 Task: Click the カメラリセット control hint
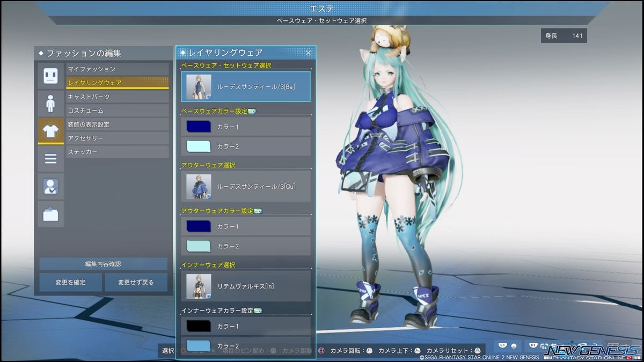pyautogui.click(x=454, y=351)
